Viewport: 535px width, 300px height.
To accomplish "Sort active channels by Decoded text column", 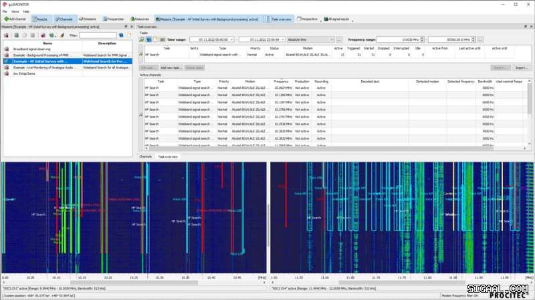I will pos(370,82).
